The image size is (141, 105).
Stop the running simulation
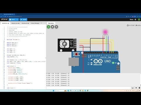tap(53, 27)
